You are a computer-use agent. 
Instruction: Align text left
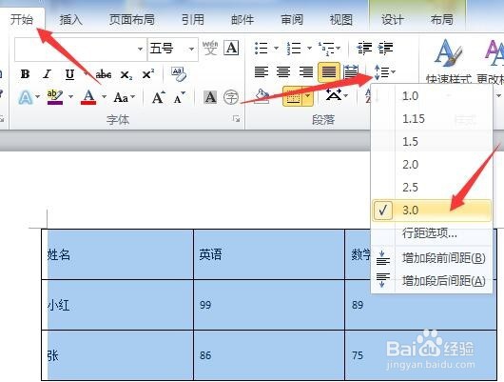(x=261, y=71)
